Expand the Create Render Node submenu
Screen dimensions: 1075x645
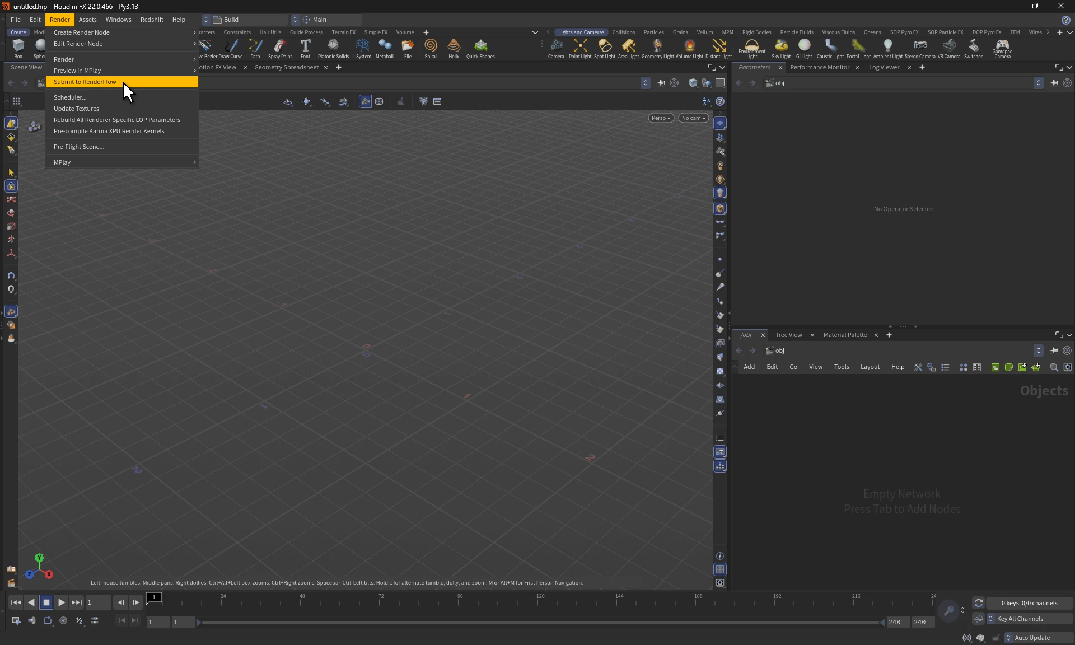122,32
